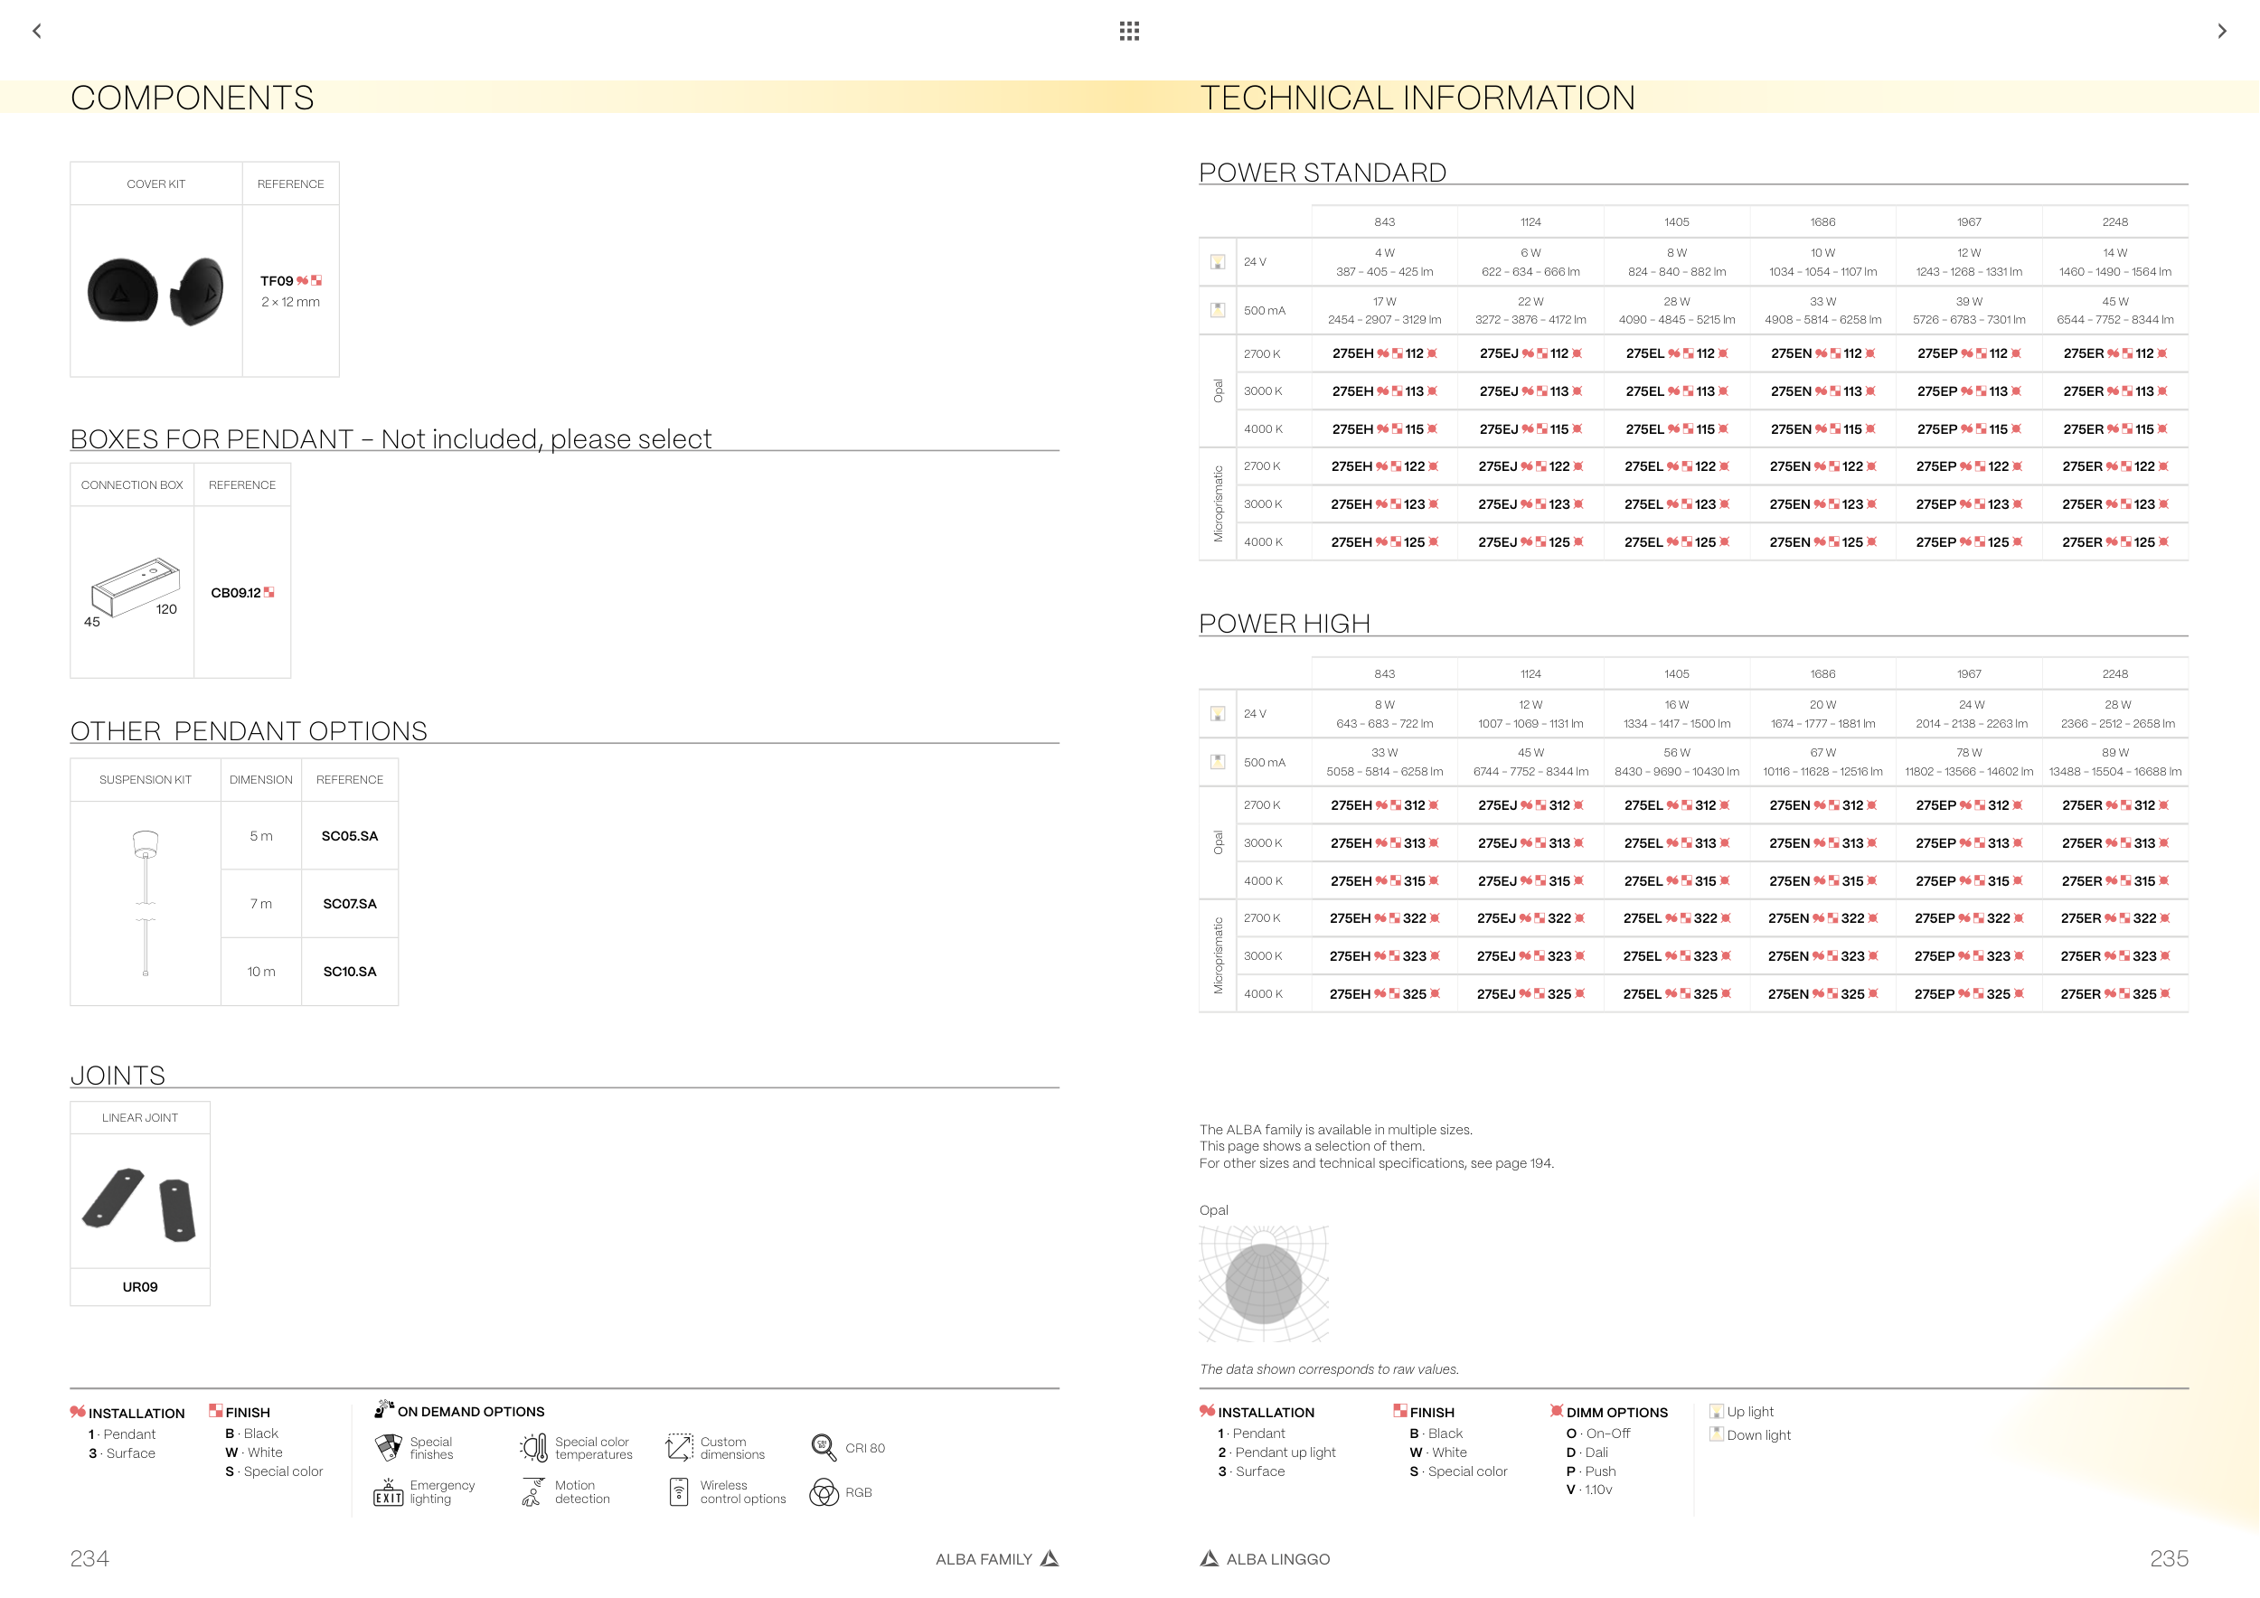2260x1598 pixels.
Task: Click the cover kit product image
Action: tap(155, 291)
